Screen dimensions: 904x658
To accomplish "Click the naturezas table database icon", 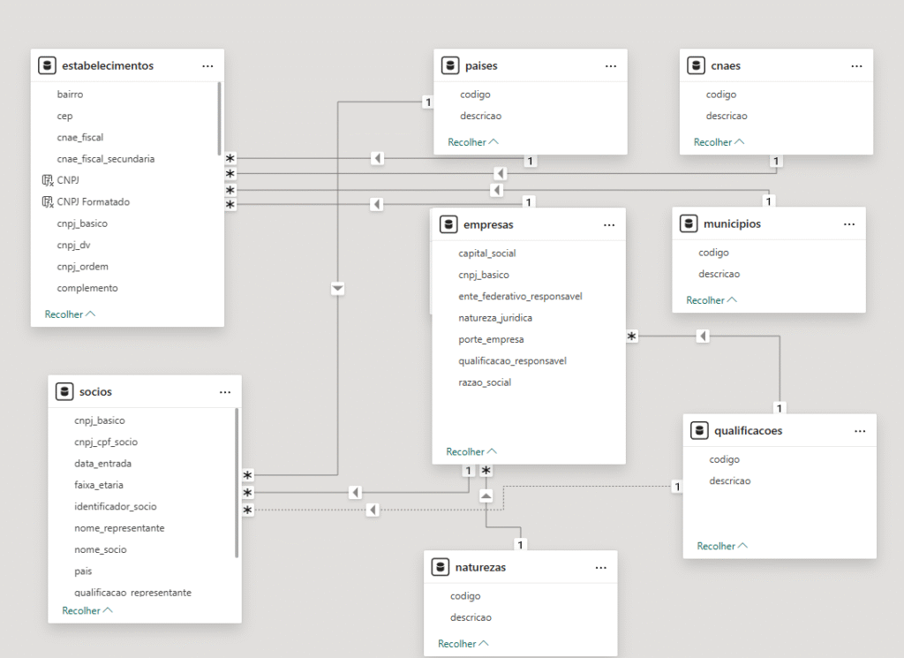I will pos(441,567).
